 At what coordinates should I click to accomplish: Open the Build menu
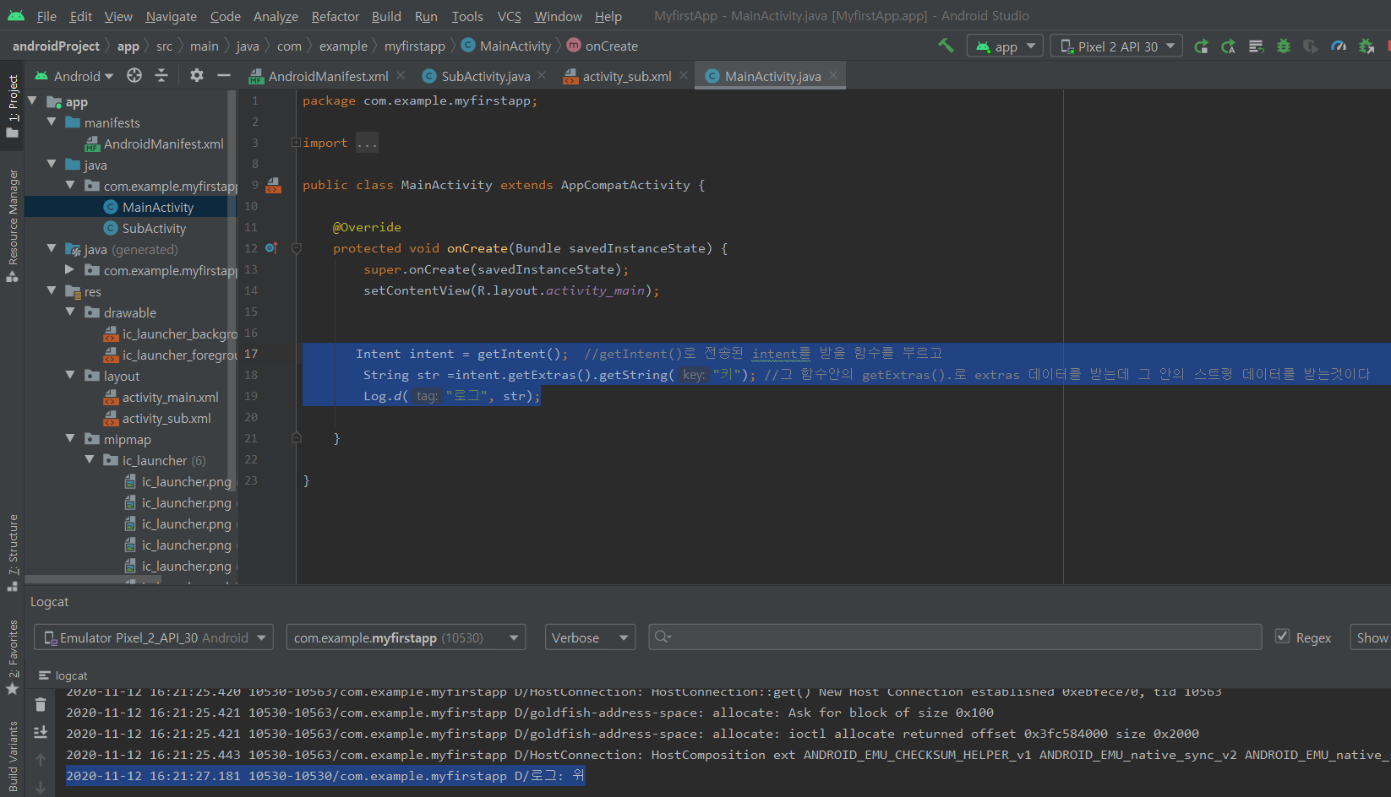pyautogui.click(x=386, y=16)
